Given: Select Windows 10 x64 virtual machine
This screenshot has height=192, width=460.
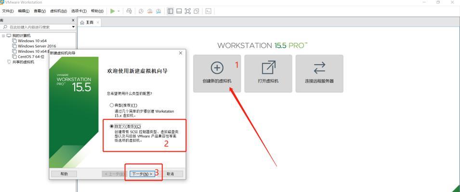Looking at the screenshot, I should tap(32, 41).
